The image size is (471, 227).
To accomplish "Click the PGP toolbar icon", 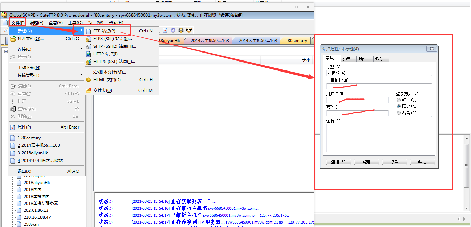I will point(189,30).
